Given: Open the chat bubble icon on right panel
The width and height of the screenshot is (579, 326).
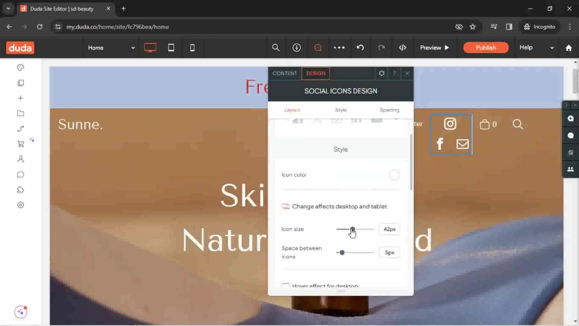Looking at the screenshot, I should (x=571, y=135).
